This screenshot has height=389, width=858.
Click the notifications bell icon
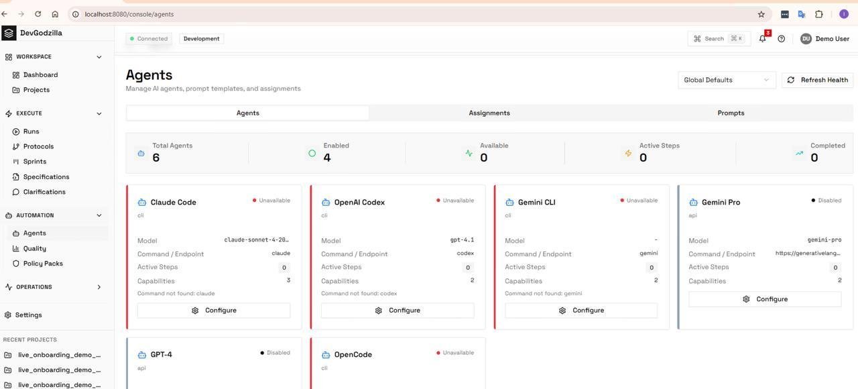[x=762, y=39]
